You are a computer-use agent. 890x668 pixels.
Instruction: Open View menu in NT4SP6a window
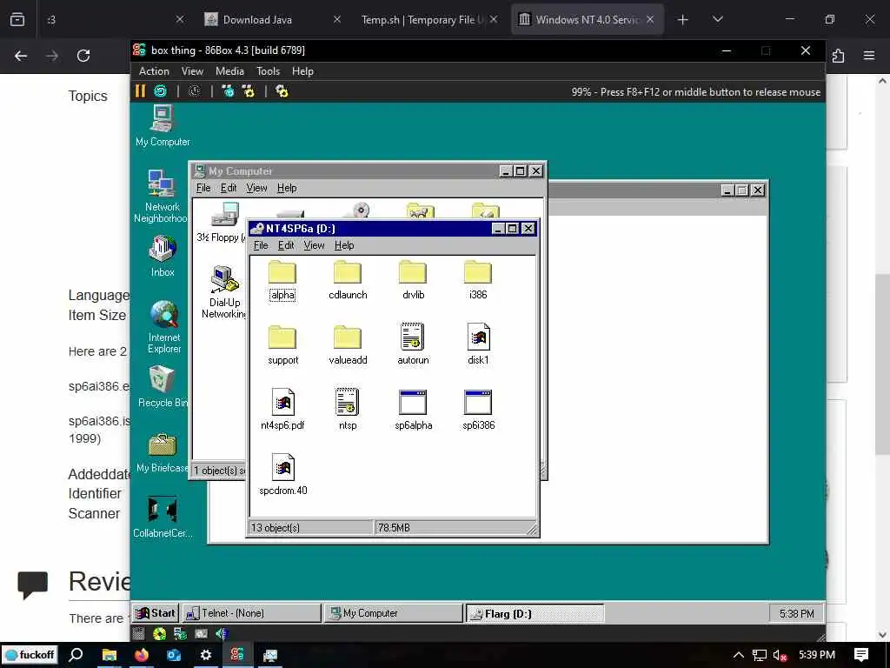click(314, 244)
